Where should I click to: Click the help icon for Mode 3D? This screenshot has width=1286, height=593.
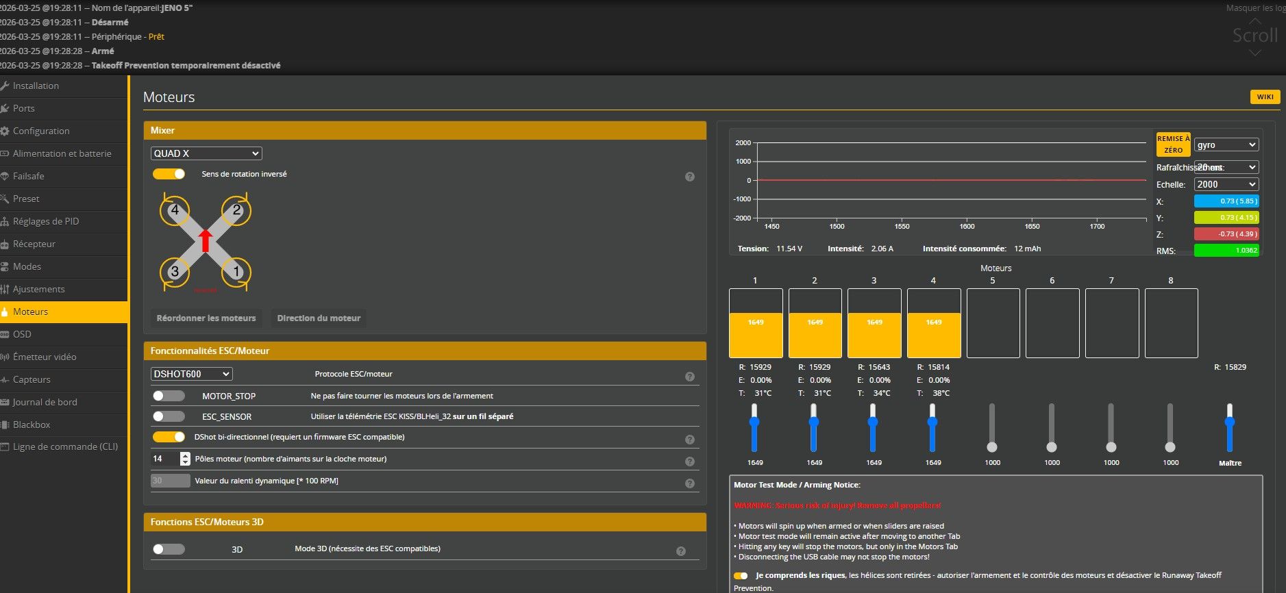click(680, 551)
